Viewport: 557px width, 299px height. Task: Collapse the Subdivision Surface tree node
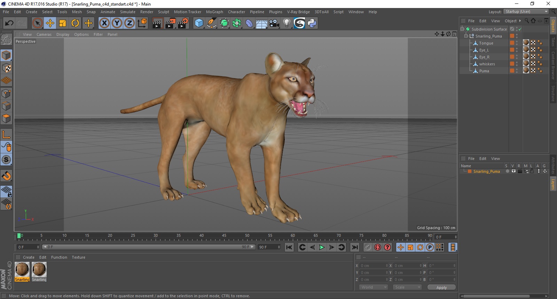462,29
